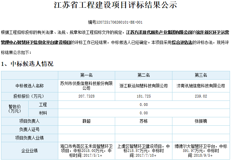Click the 浙江联运知慧科技有限公司 cell
Screen dimensions: 231x161
click(143, 86)
